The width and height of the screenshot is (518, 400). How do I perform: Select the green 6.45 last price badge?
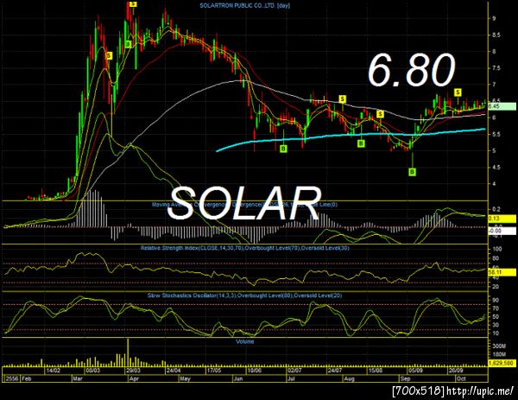pyautogui.click(x=502, y=106)
